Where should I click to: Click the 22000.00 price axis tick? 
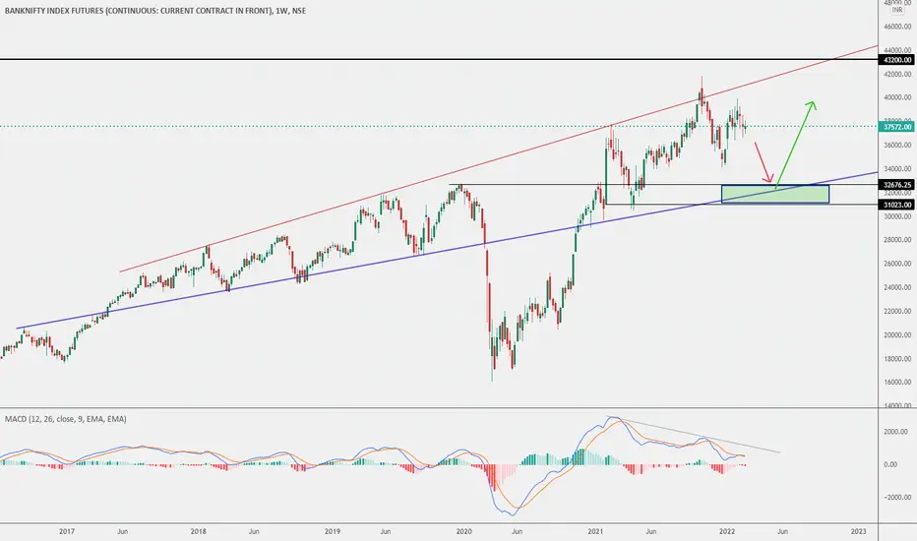tap(897, 311)
